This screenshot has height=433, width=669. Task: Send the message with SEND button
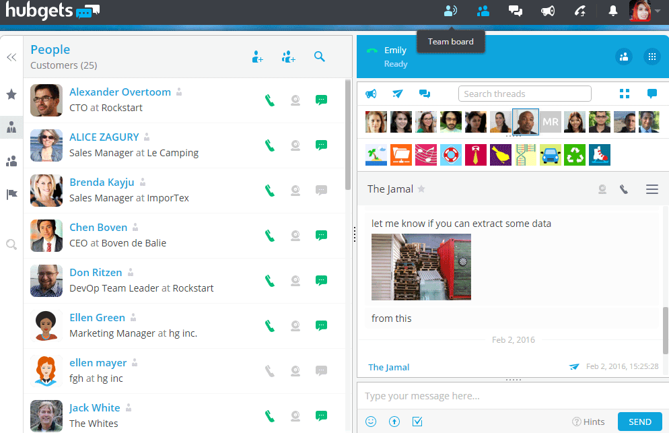point(639,422)
